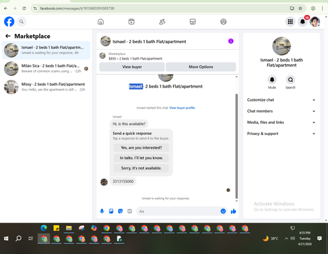This screenshot has width=328, height=254.
Task: Search in conversation using magnifier icon
Action: [x=291, y=80]
